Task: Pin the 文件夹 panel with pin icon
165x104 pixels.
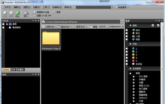Action: 36,21
